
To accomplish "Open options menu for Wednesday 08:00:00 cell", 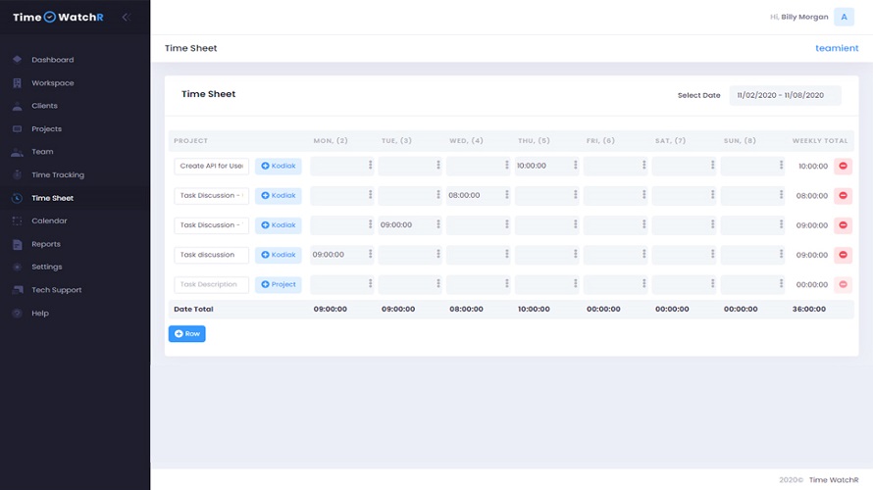I will (x=506, y=196).
